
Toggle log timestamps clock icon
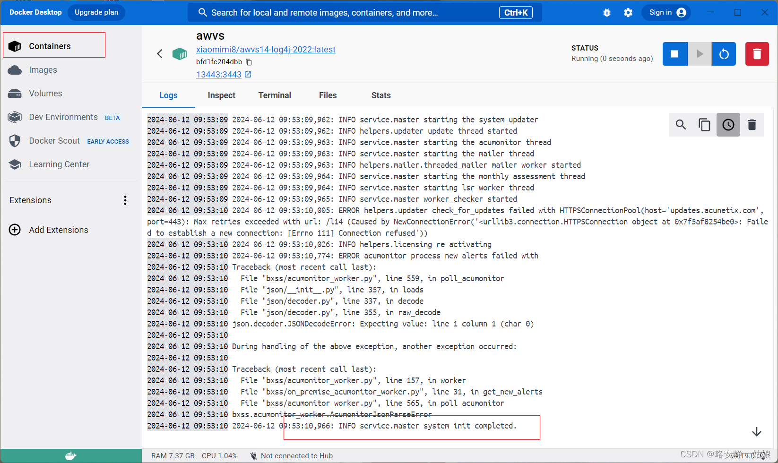[x=728, y=125]
